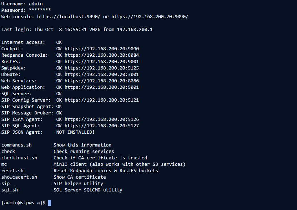297x210 pixels.
Task: Open the Cockpit URL ending in 9090
Action: click(102, 49)
